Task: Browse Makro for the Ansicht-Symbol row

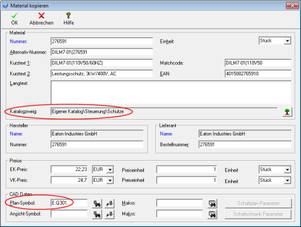Action: [213, 214]
